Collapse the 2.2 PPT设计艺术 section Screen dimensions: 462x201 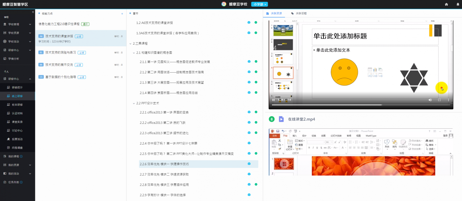134,103
